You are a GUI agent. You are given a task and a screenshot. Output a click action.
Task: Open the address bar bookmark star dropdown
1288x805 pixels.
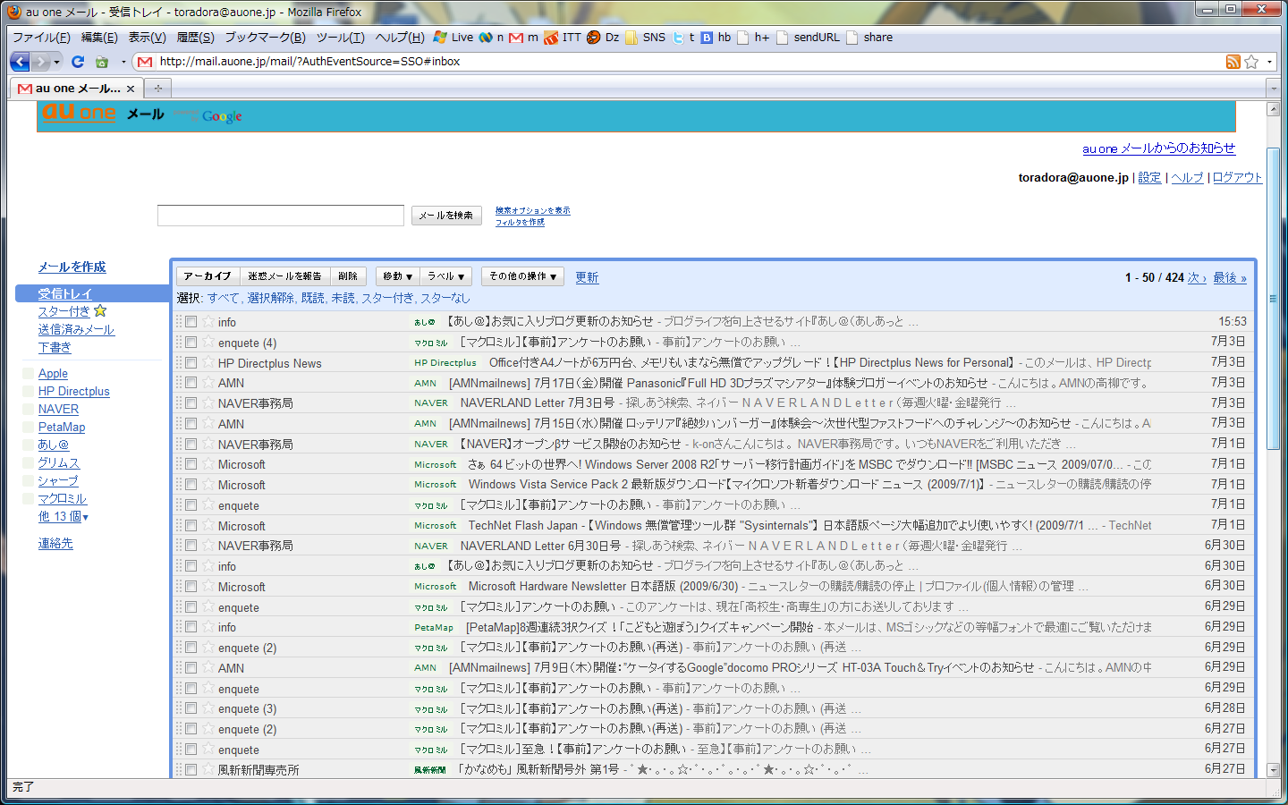[1268, 62]
